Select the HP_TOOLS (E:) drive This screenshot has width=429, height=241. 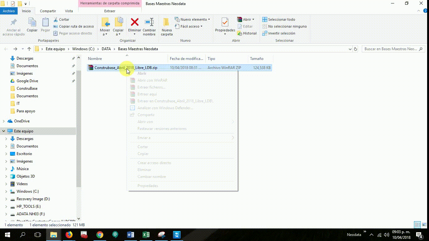pyautogui.click(x=29, y=206)
